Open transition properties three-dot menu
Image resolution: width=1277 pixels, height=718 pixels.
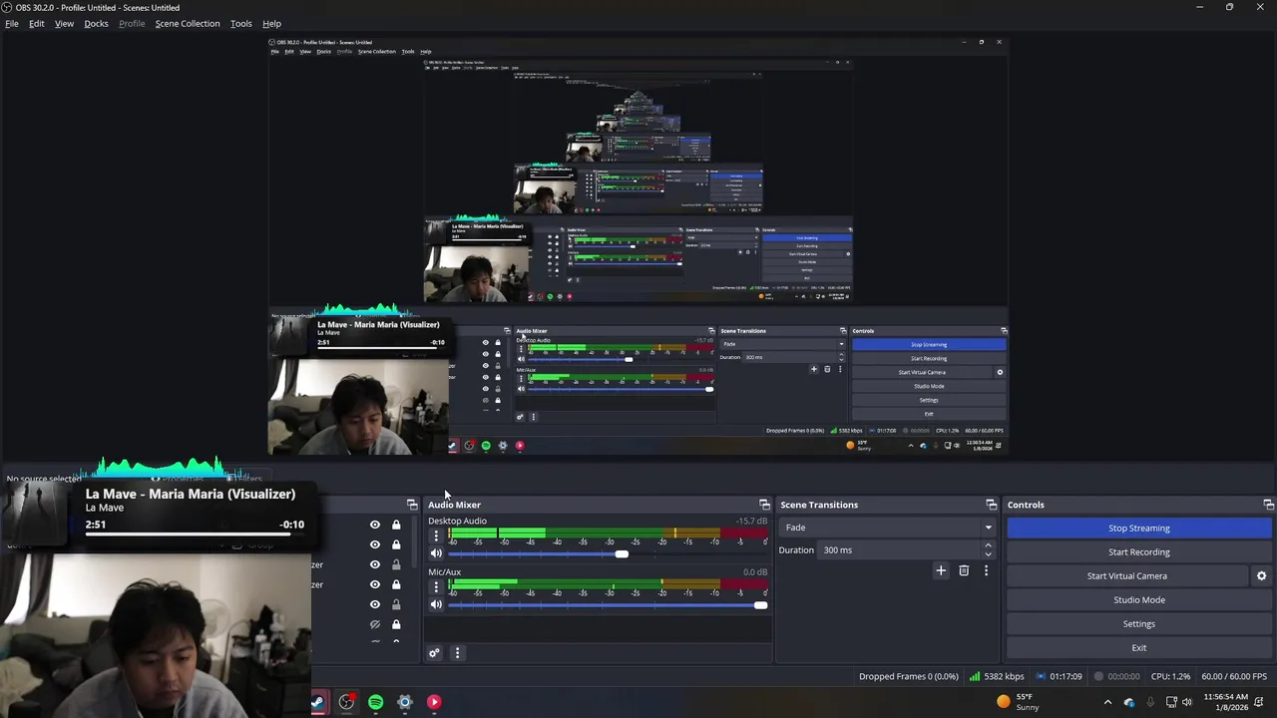pyautogui.click(x=986, y=570)
